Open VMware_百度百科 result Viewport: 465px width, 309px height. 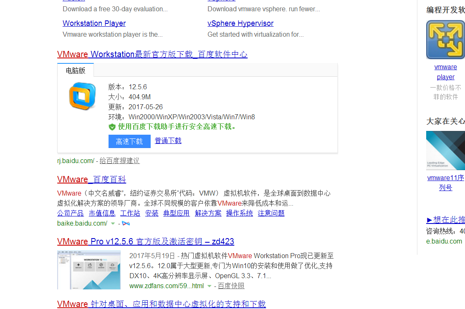pos(92,179)
